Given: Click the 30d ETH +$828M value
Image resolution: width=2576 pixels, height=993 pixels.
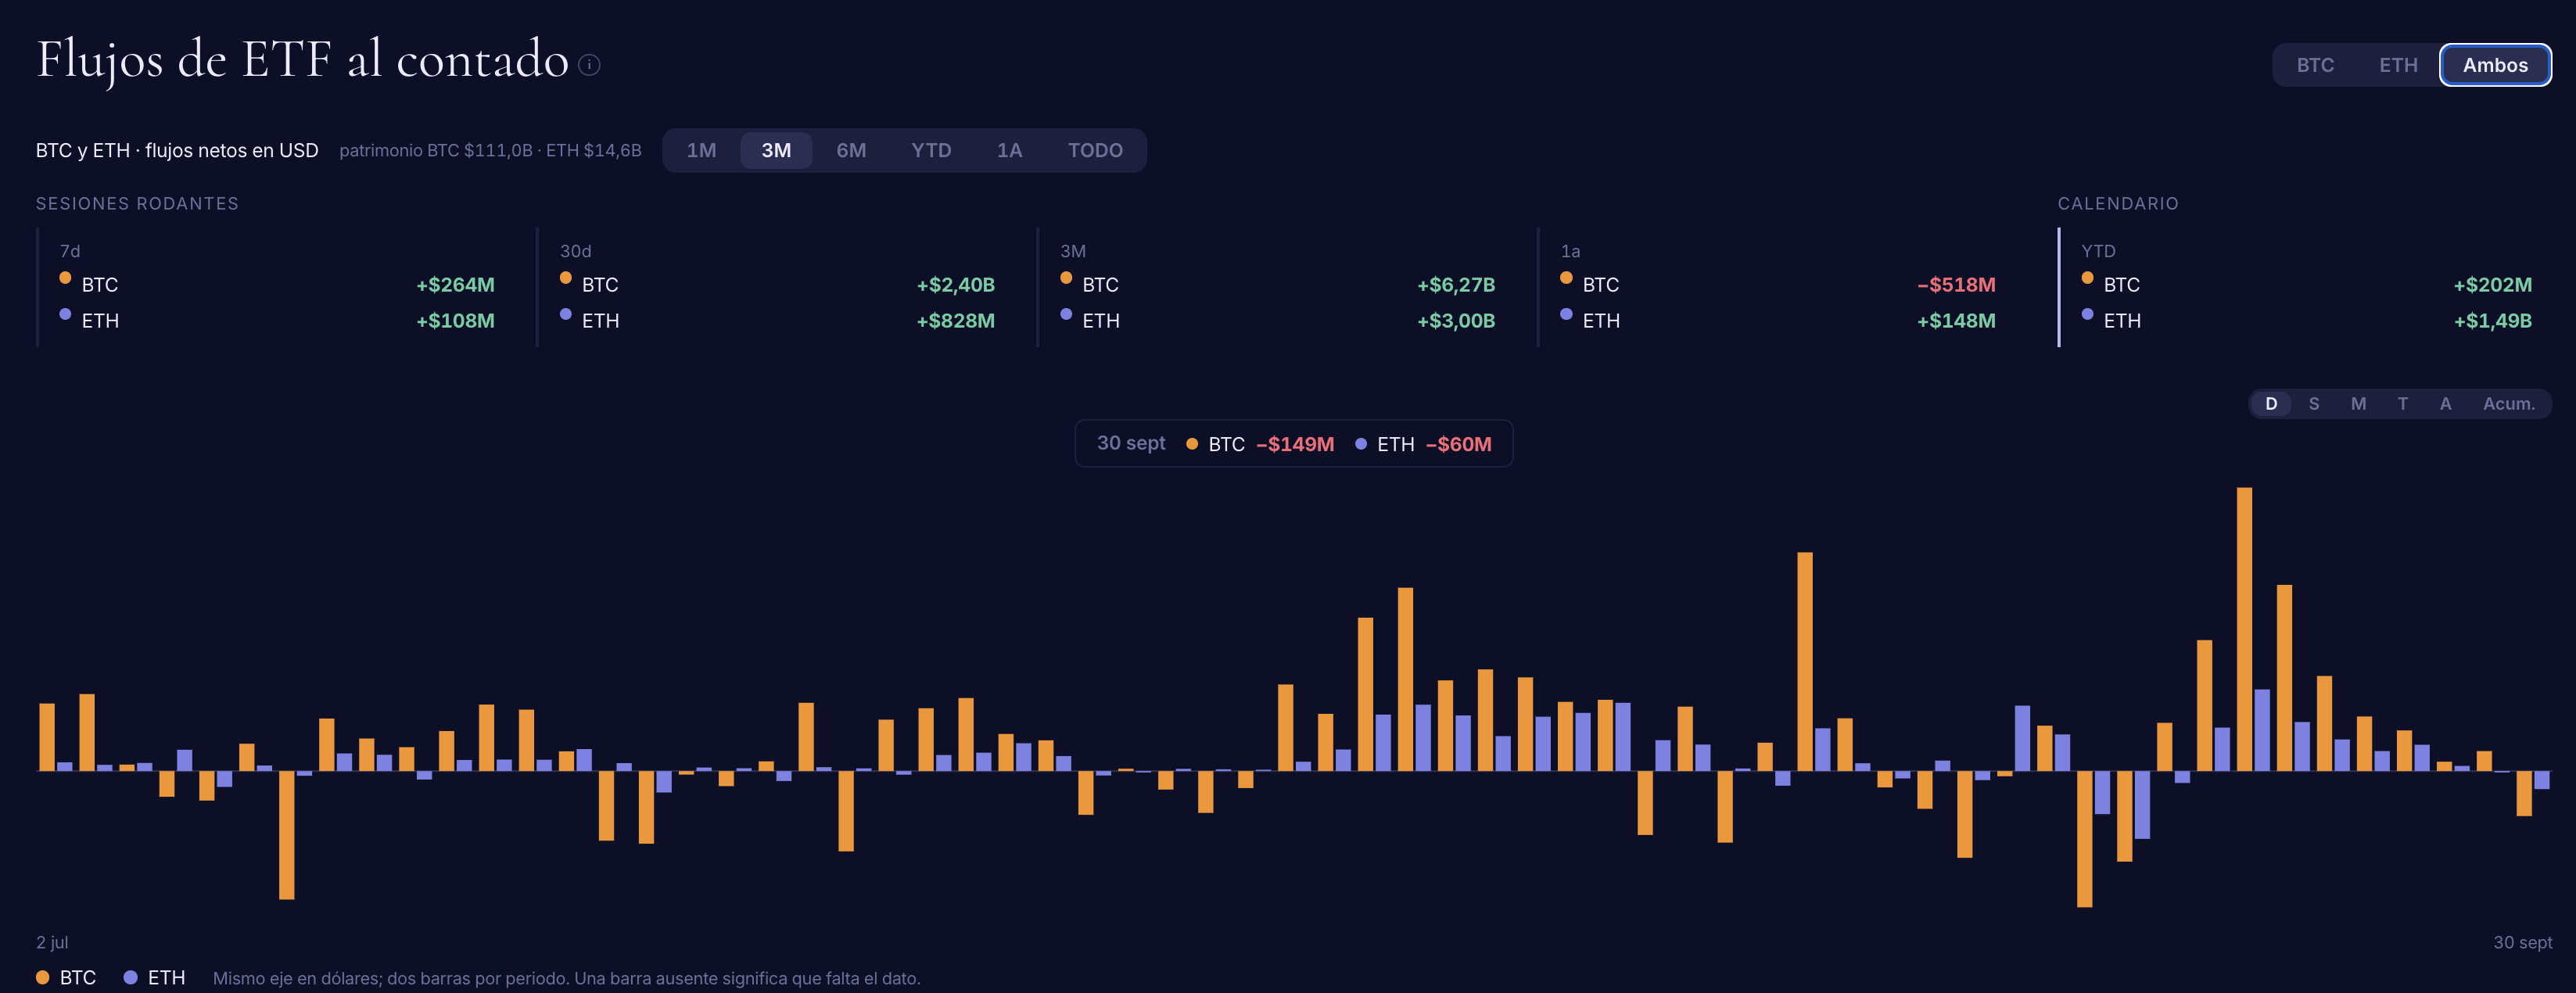Looking at the screenshot, I should [x=955, y=321].
